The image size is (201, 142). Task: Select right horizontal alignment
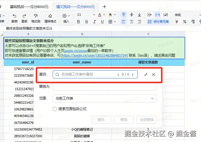[x=139, y=22]
